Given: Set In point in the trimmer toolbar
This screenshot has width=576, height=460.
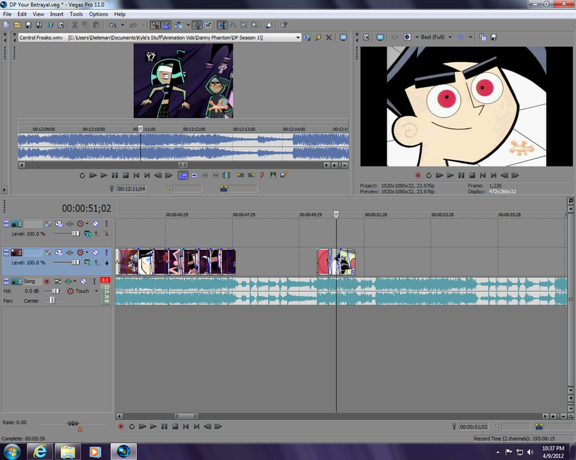Looking at the screenshot, I should point(240,175).
